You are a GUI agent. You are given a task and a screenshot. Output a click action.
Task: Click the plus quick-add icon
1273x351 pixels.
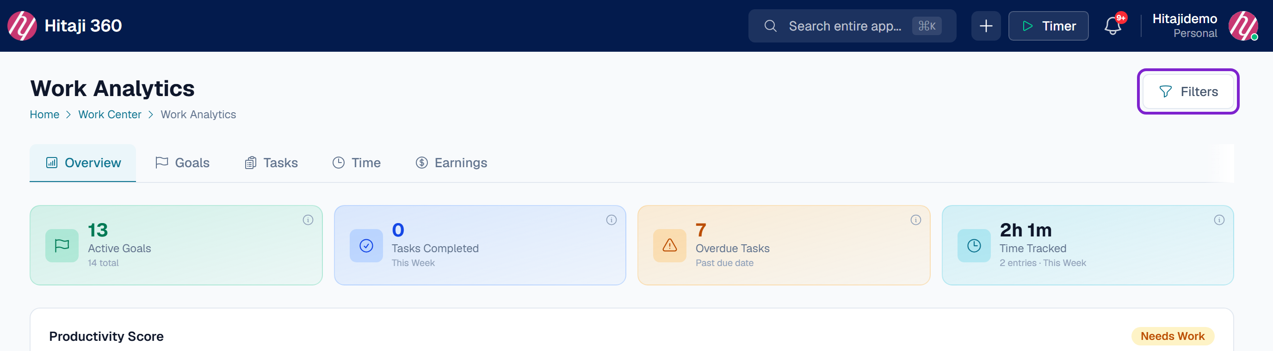pos(986,26)
